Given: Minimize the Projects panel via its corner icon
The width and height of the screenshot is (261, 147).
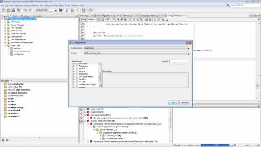Looking at the screenshot, I should pyautogui.click(x=77, y=16).
